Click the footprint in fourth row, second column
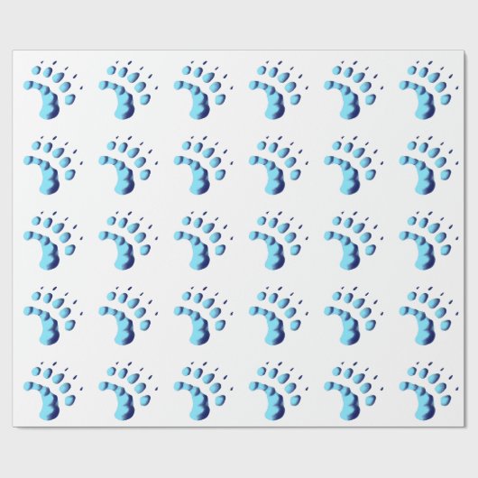Screen dimensions: 478x478 (128, 316)
